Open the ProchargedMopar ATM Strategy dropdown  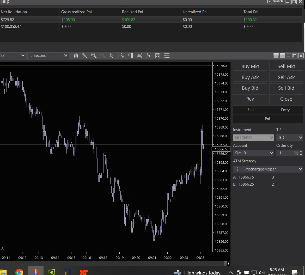tap(268, 169)
